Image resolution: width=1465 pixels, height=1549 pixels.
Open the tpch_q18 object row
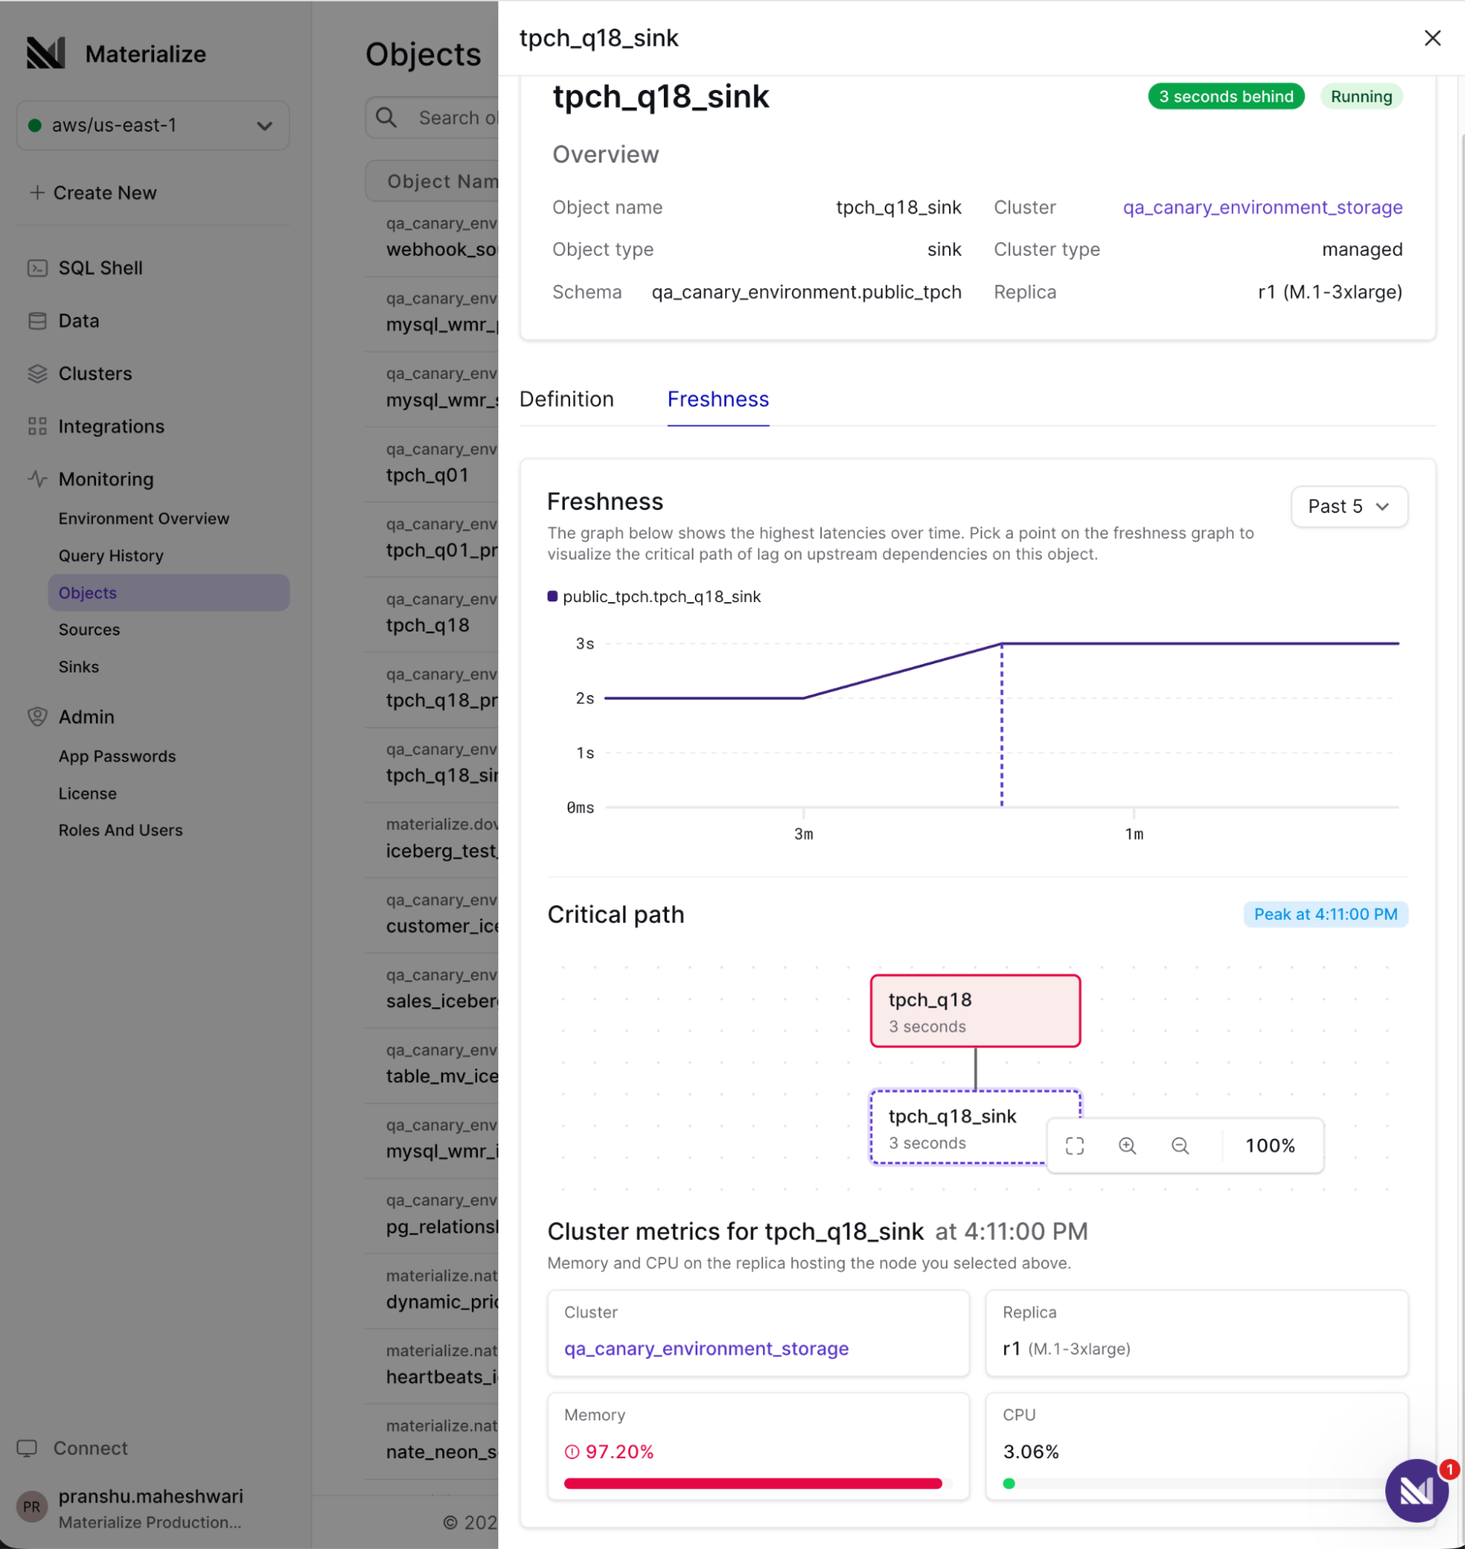click(432, 614)
